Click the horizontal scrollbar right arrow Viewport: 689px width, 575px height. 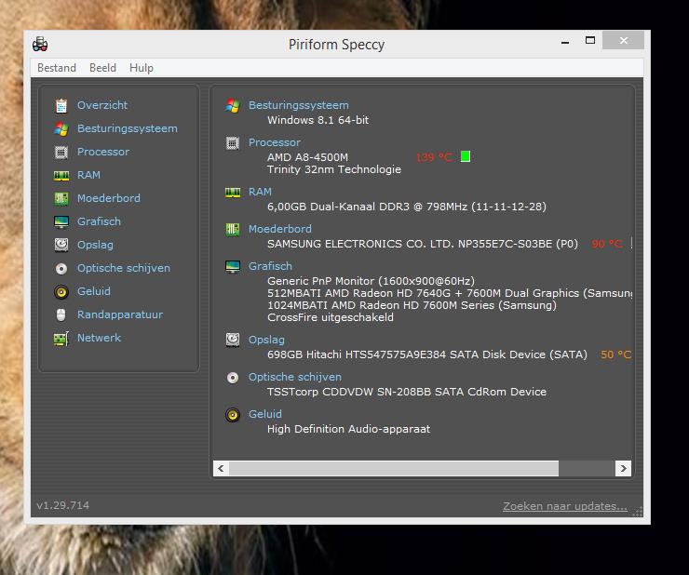coord(623,468)
